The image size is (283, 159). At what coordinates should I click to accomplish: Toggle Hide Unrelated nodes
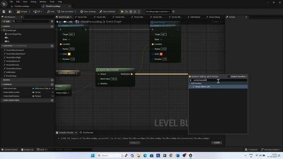click(65, 11)
